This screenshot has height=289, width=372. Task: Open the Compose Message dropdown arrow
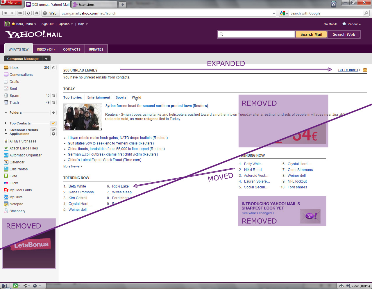pyautogui.click(x=46, y=58)
